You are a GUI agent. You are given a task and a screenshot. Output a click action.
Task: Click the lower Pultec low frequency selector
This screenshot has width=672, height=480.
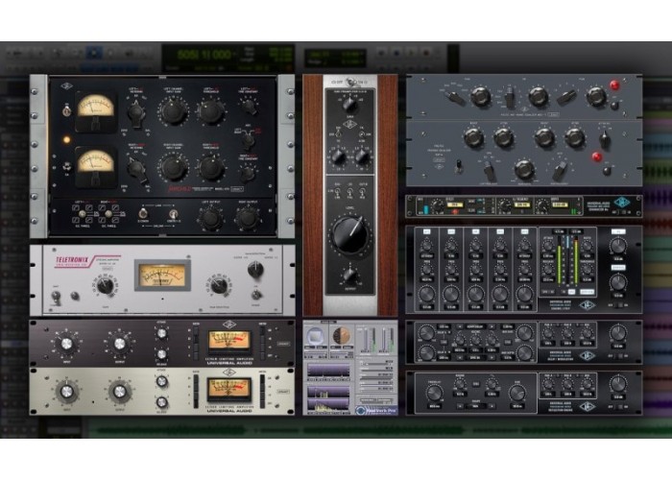[x=490, y=172]
